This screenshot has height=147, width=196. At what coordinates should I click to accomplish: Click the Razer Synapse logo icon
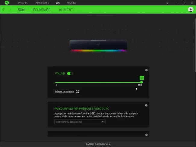coord(7,3)
